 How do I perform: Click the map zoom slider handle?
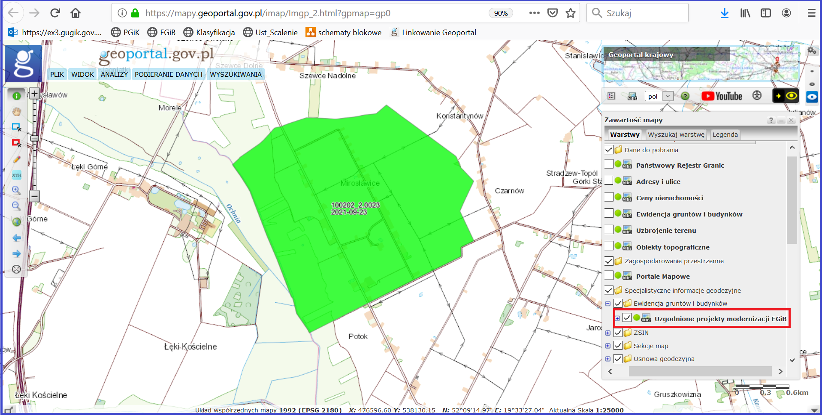tap(35, 138)
